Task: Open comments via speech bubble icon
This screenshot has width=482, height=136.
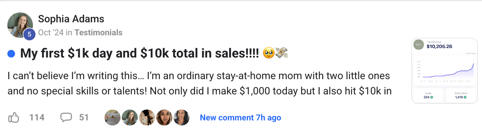Action: [x=66, y=118]
